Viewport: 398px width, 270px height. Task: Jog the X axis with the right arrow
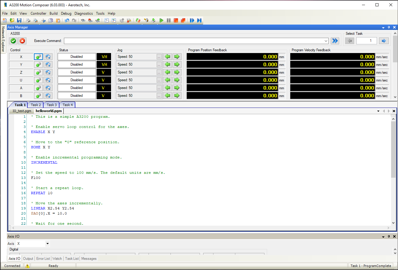point(177,57)
